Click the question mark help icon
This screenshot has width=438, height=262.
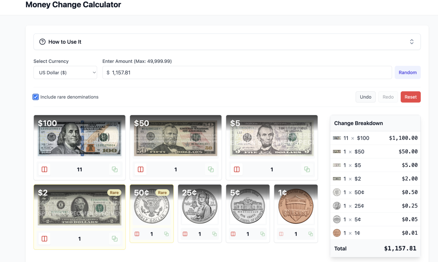click(x=41, y=42)
